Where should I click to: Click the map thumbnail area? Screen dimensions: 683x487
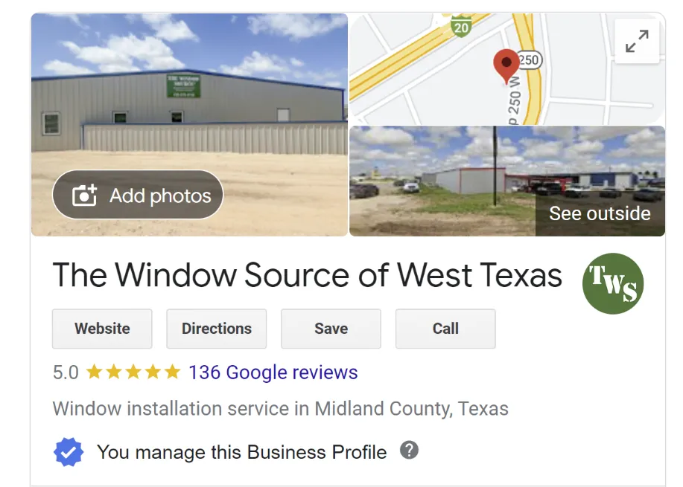pyautogui.click(x=507, y=69)
